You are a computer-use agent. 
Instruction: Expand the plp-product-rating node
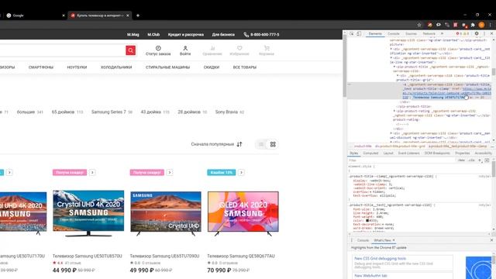click(x=394, y=111)
